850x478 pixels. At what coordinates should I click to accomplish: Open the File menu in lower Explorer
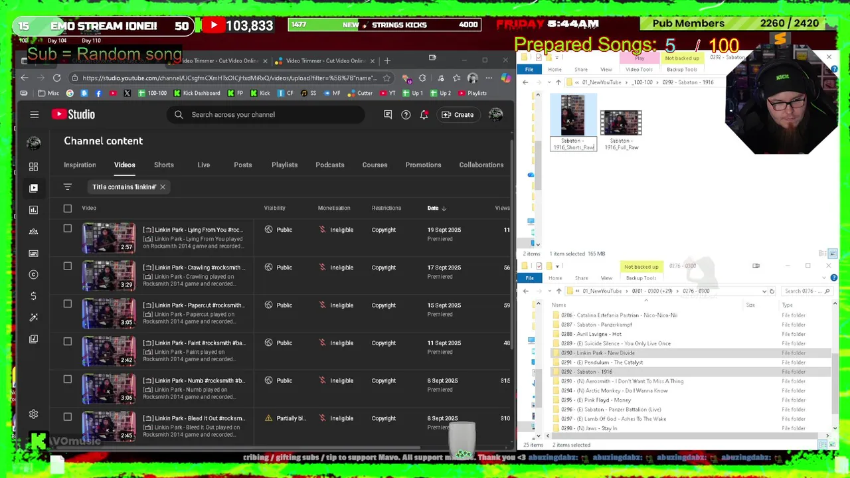pos(529,278)
